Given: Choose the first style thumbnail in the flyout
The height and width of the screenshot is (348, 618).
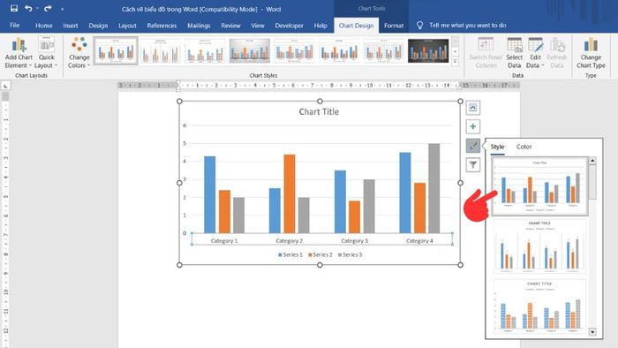Looking at the screenshot, I should (539, 186).
